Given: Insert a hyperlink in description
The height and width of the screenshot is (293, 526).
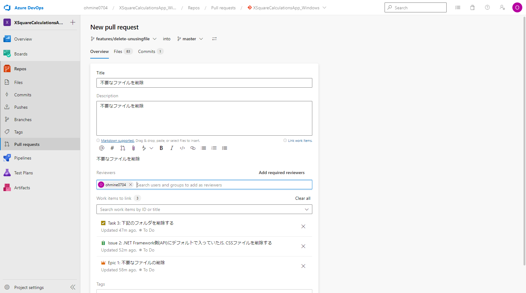Looking at the screenshot, I should coord(193,148).
